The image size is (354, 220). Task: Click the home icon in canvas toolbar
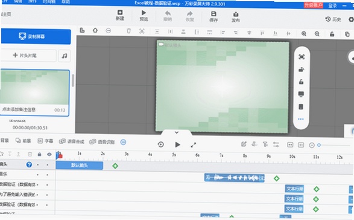point(95,30)
